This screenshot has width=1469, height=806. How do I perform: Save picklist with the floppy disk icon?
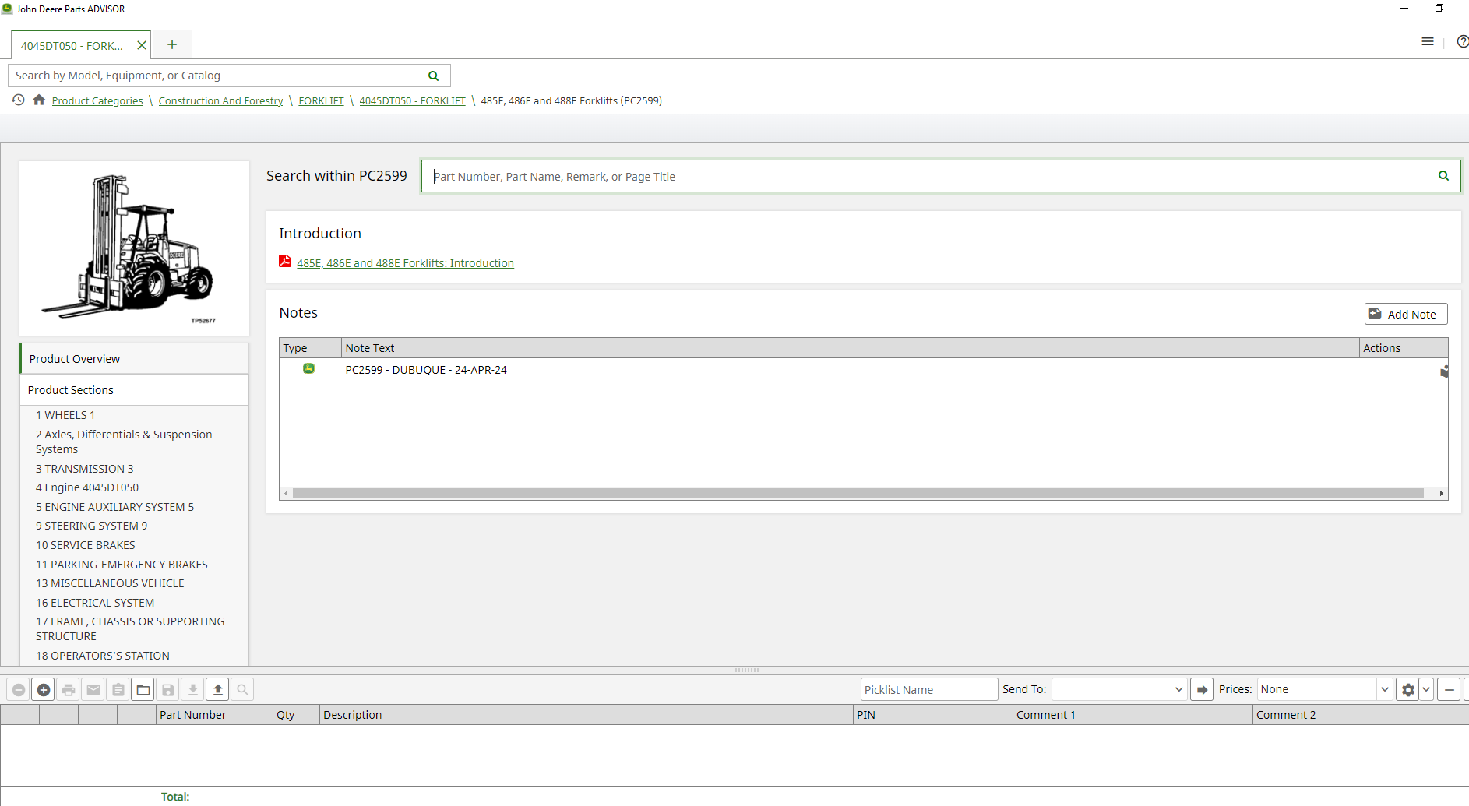[168, 690]
